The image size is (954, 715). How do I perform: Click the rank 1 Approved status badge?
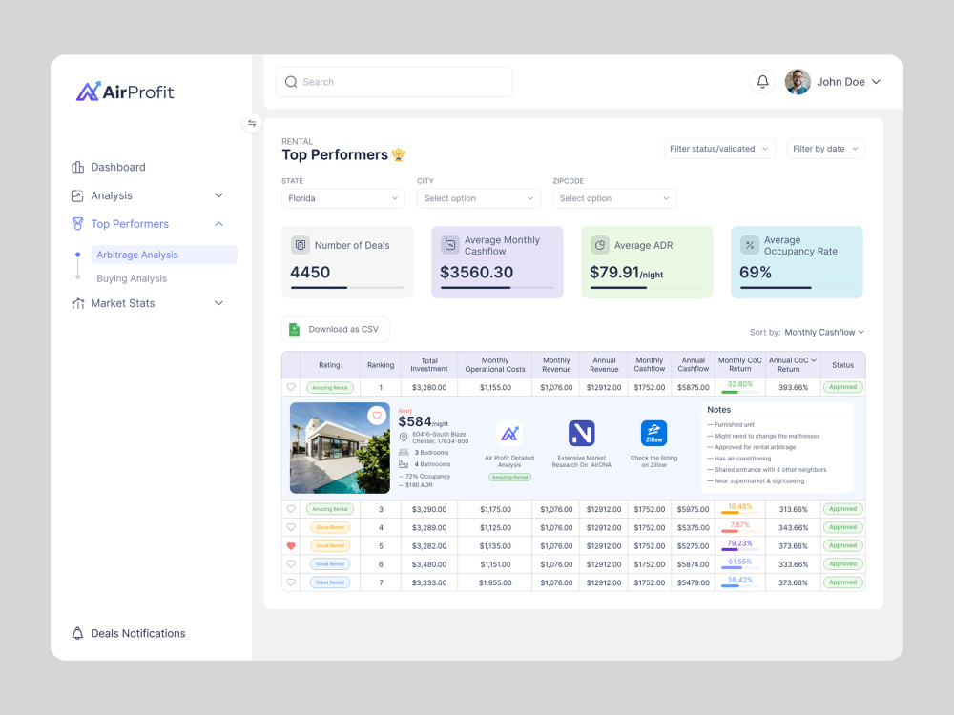click(842, 387)
